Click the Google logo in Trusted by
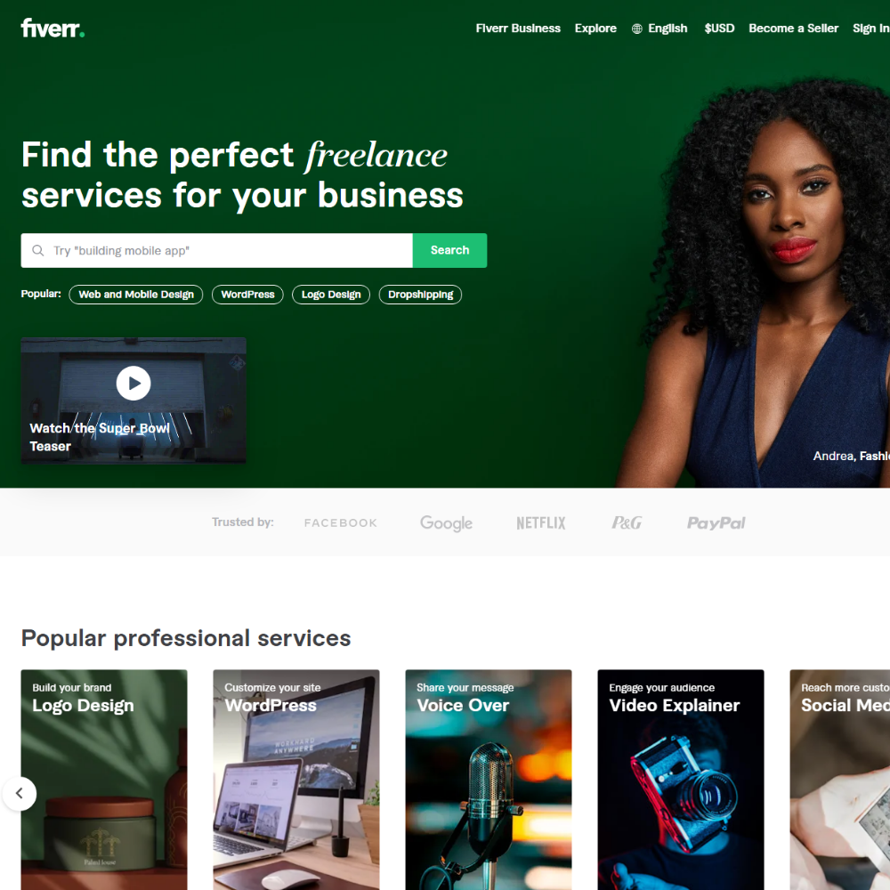890x890 pixels. [446, 522]
